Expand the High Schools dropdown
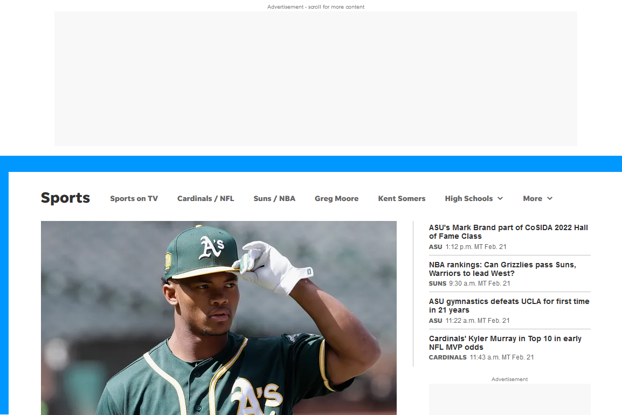This screenshot has height=415, width=622. click(x=474, y=198)
